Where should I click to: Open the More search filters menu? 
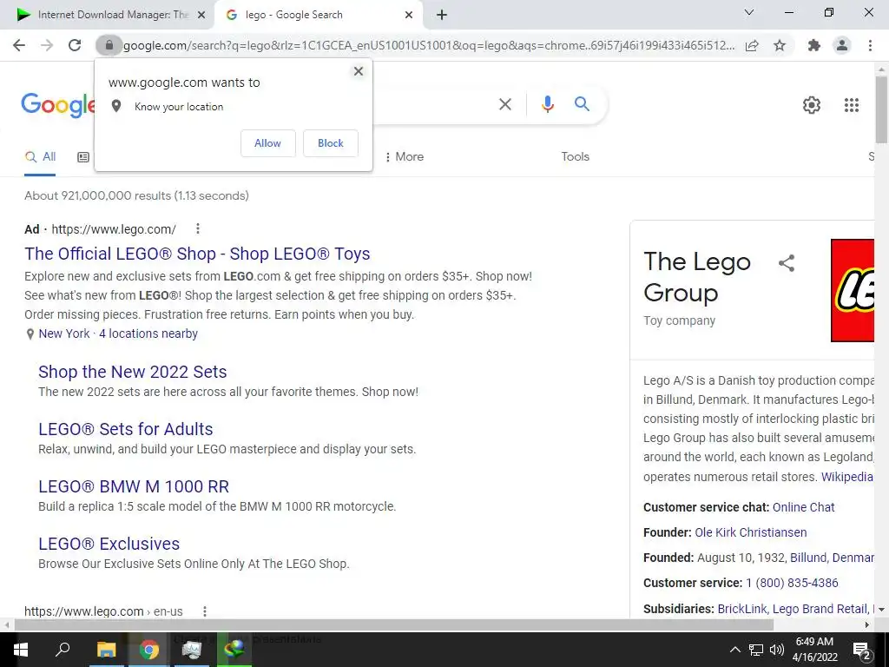tap(405, 157)
